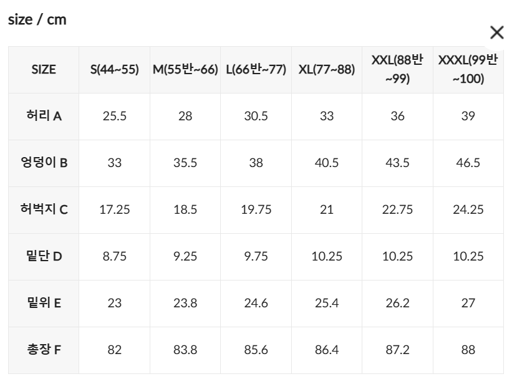Close the size chart popup
The width and height of the screenshot is (517, 384).
coord(496,33)
